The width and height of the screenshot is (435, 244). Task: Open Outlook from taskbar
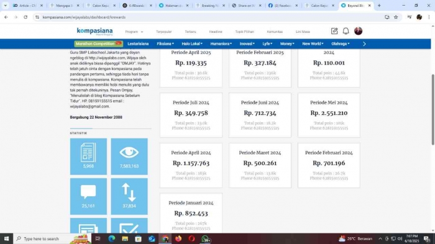(x=152, y=239)
